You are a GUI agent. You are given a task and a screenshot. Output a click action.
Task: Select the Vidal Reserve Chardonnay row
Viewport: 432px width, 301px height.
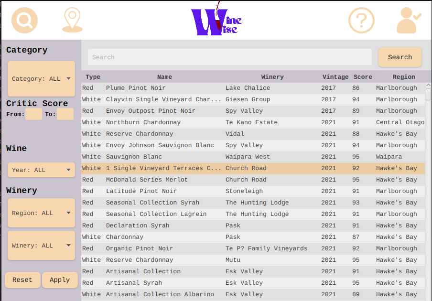[x=253, y=134]
